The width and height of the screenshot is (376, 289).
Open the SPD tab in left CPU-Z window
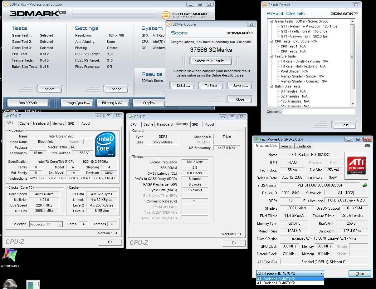click(71, 123)
